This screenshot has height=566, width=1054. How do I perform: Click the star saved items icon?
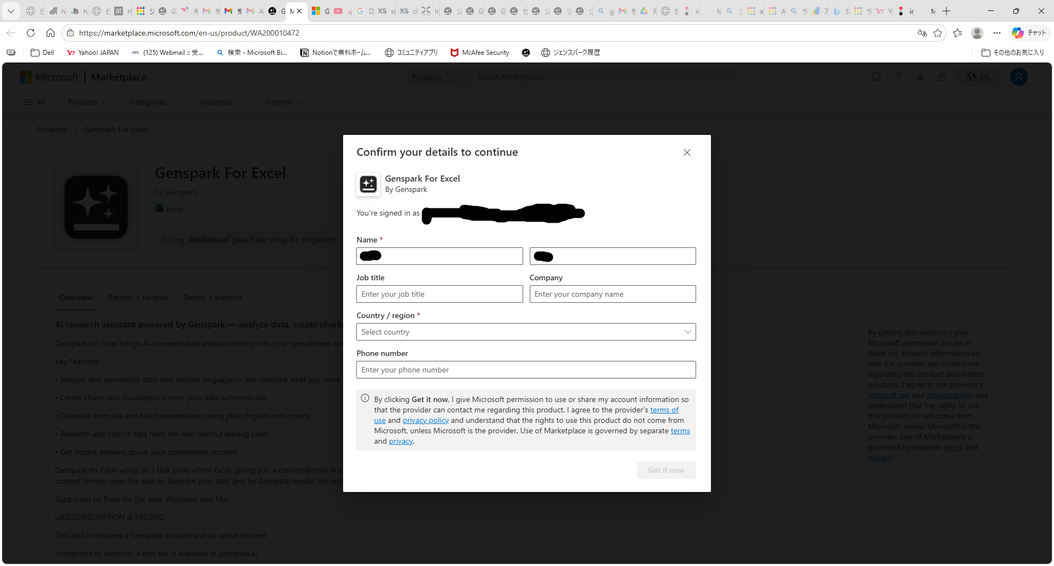click(x=920, y=77)
